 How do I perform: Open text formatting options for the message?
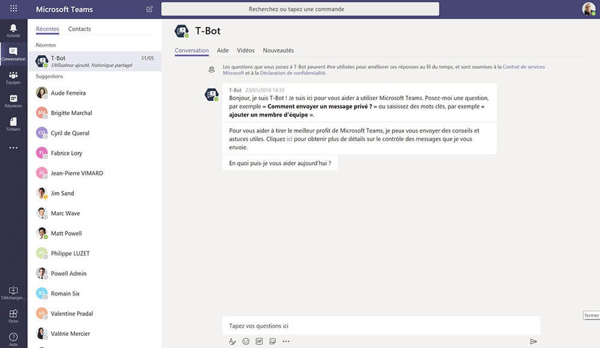coord(232,341)
